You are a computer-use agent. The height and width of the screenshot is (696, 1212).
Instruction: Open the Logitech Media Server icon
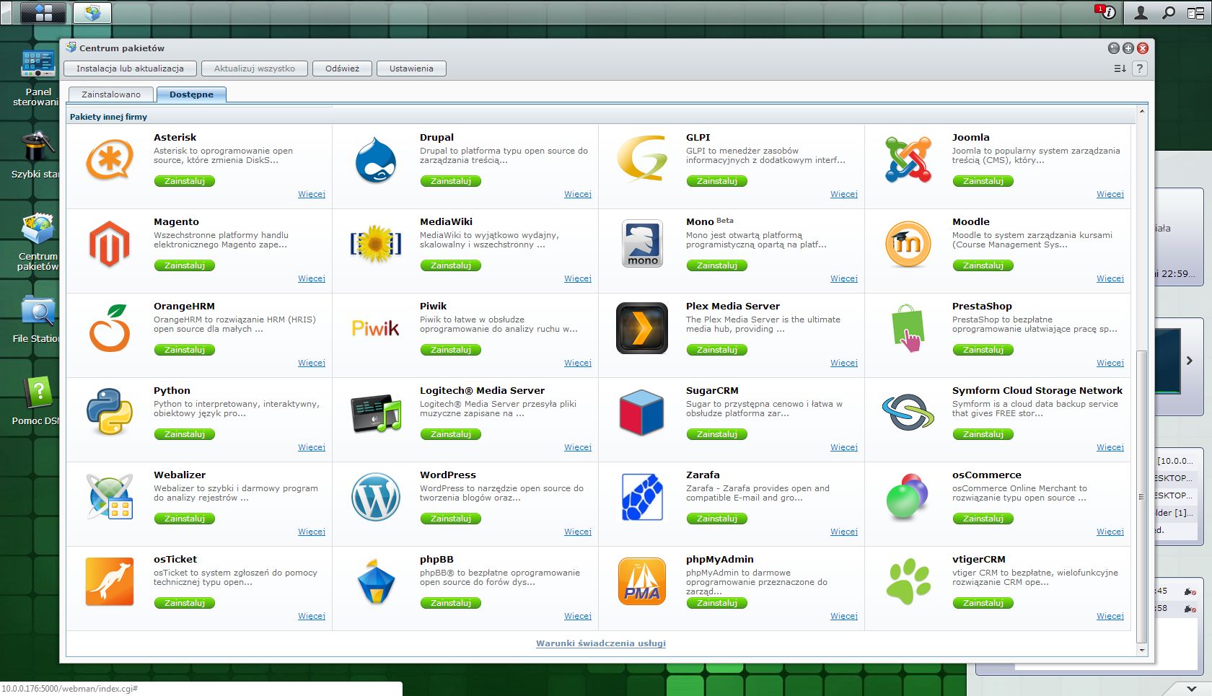(x=376, y=413)
